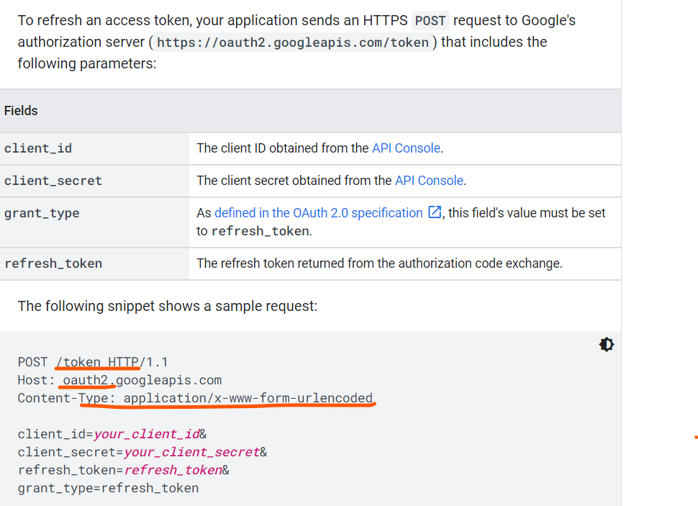
Task: Click the 'POST /token HTTP/1.1' code line
Action: (93, 362)
